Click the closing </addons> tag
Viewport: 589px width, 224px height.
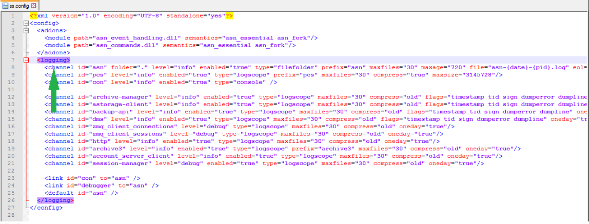(54, 52)
